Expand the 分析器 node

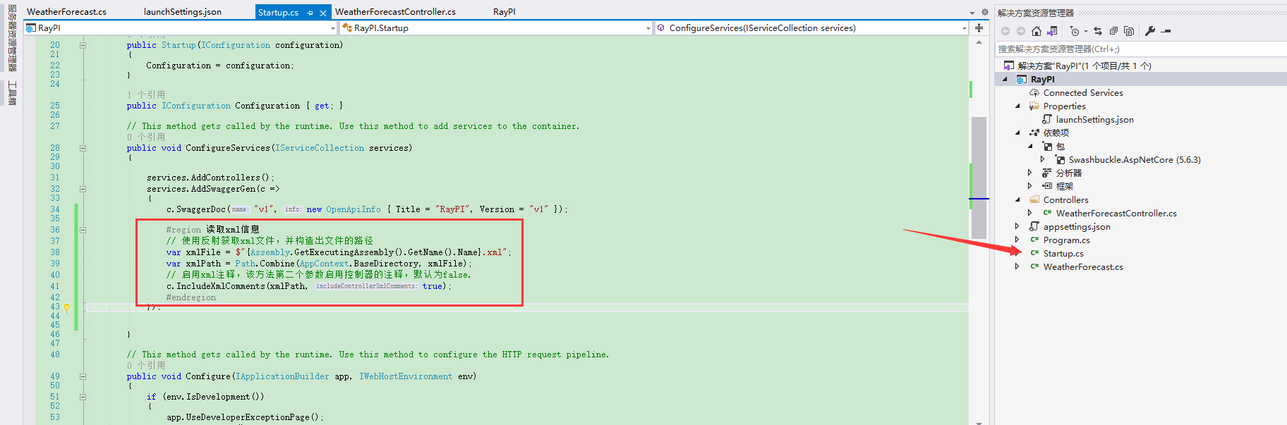pyautogui.click(x=1030, y=173)
